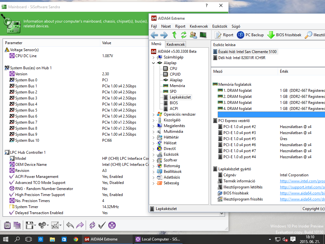
Task: Click the Illesztő magnifier toolbar icon
Action: (x=308, y=35)
